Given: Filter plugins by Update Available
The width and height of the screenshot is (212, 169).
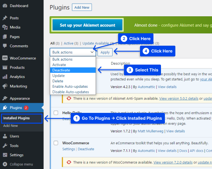Looking at the screenshot, I should 96,43.
